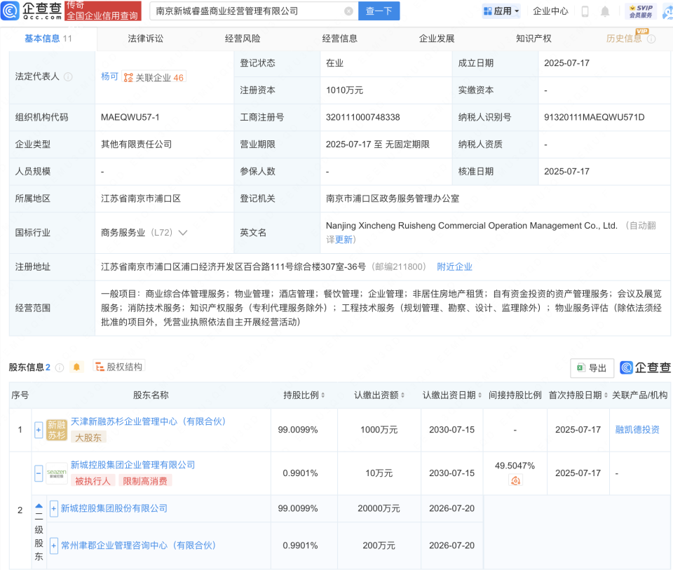Click the shareholder alert bell icon
The image size is (673, 570).
click(76, 367)
